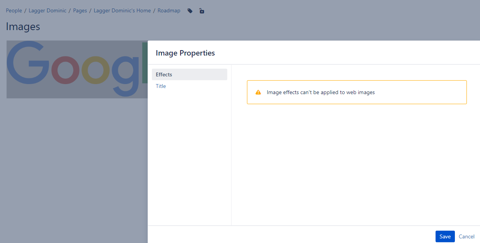Cancel the Image Properties dialog

coord(466,236)
